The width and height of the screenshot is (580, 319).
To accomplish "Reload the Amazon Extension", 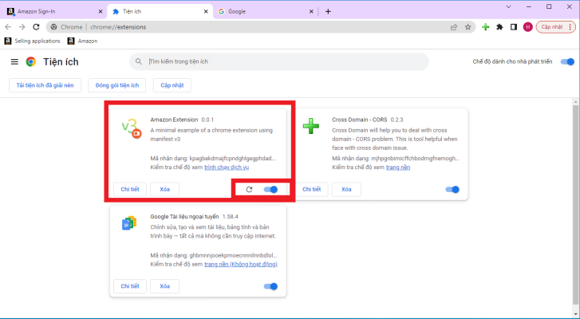I will tap(249, 190).
